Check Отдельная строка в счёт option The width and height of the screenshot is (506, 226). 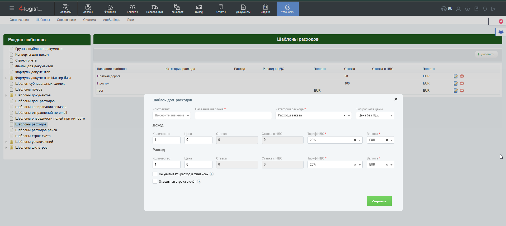click(x=155, y=182)
